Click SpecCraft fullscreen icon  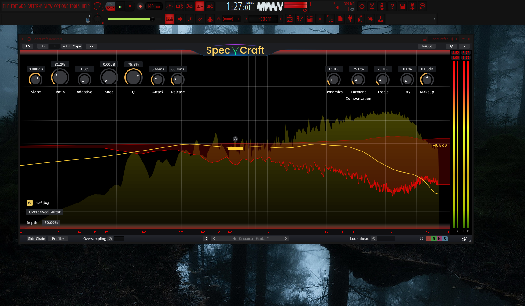tap(464, 46)
